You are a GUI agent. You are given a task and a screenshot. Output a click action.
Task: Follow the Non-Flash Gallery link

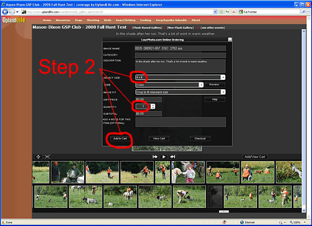pos(180,27)
